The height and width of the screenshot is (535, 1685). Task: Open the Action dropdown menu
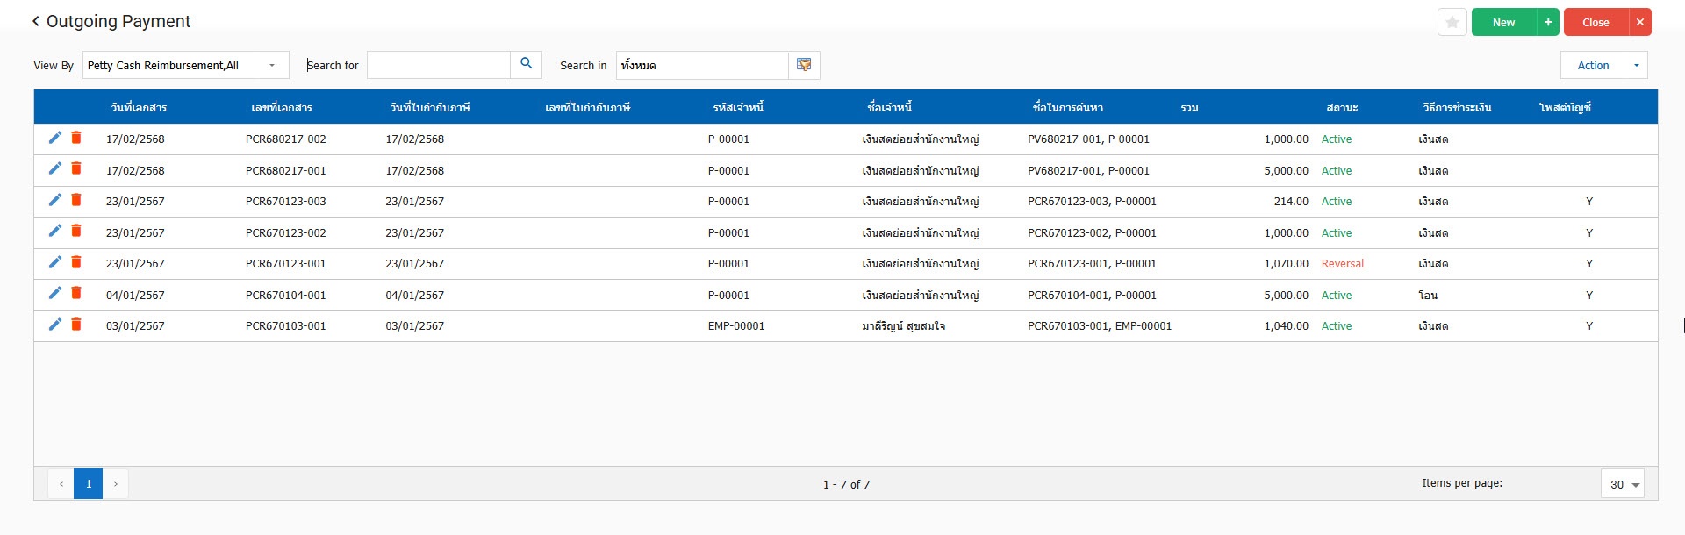coord(1603,65)
